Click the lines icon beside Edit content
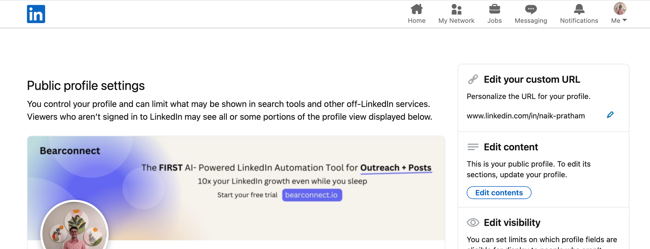The width and height of the screenshot is (650, 249). pos(473,147)
